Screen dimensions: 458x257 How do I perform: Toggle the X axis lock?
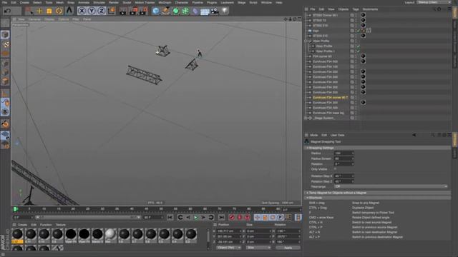coord(82,11)
